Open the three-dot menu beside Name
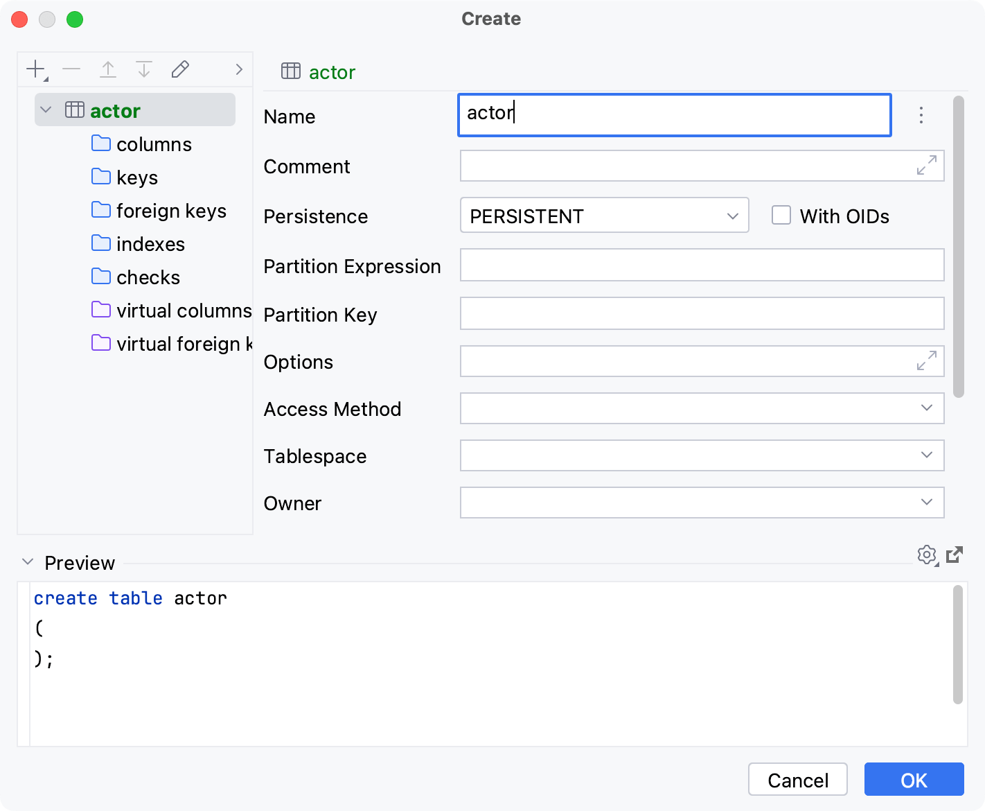 coord(921,115)
